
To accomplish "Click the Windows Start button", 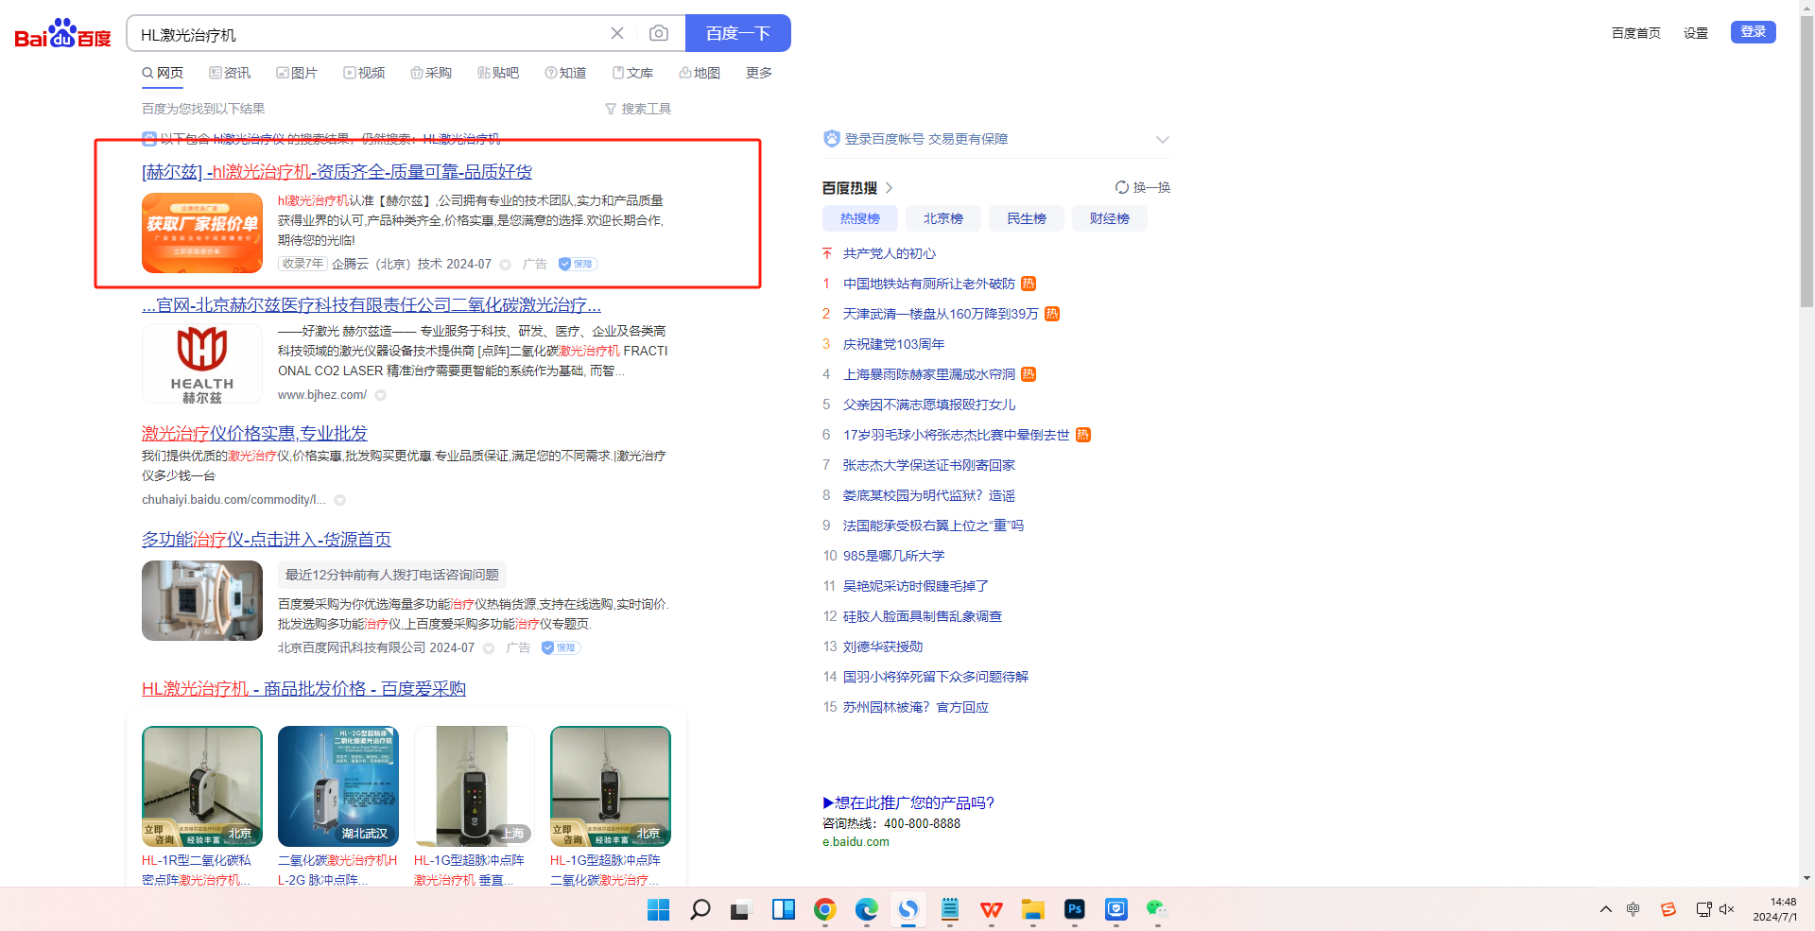I will pos(658,909).
